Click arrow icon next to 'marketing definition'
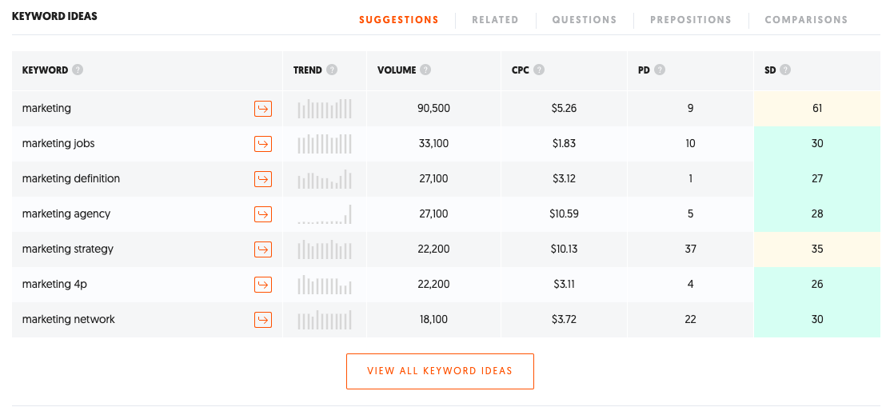 [x=263, y=179]
